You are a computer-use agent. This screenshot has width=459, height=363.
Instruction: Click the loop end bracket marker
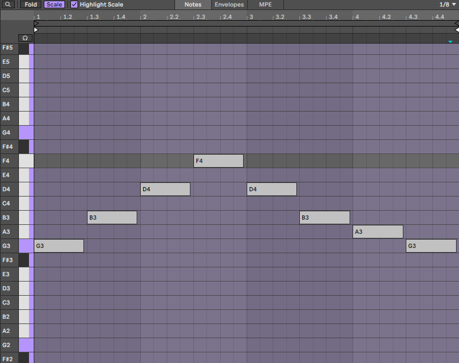457,24
